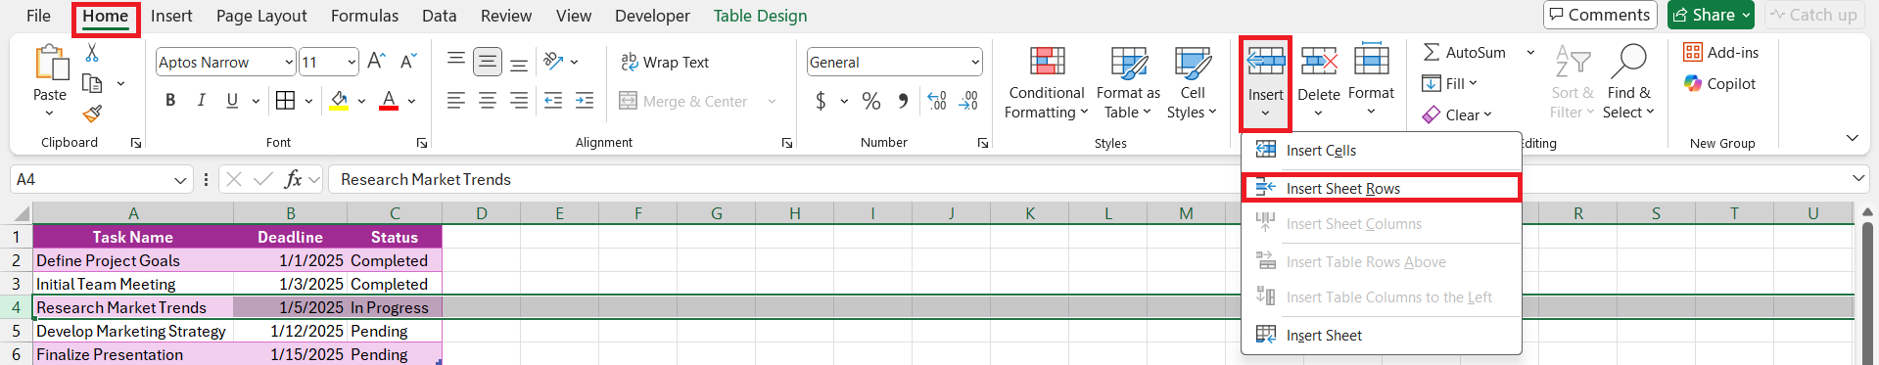Viewport: 1879px width, 365px height.
Task: Open the Clear button
Action: [1457, 114]
